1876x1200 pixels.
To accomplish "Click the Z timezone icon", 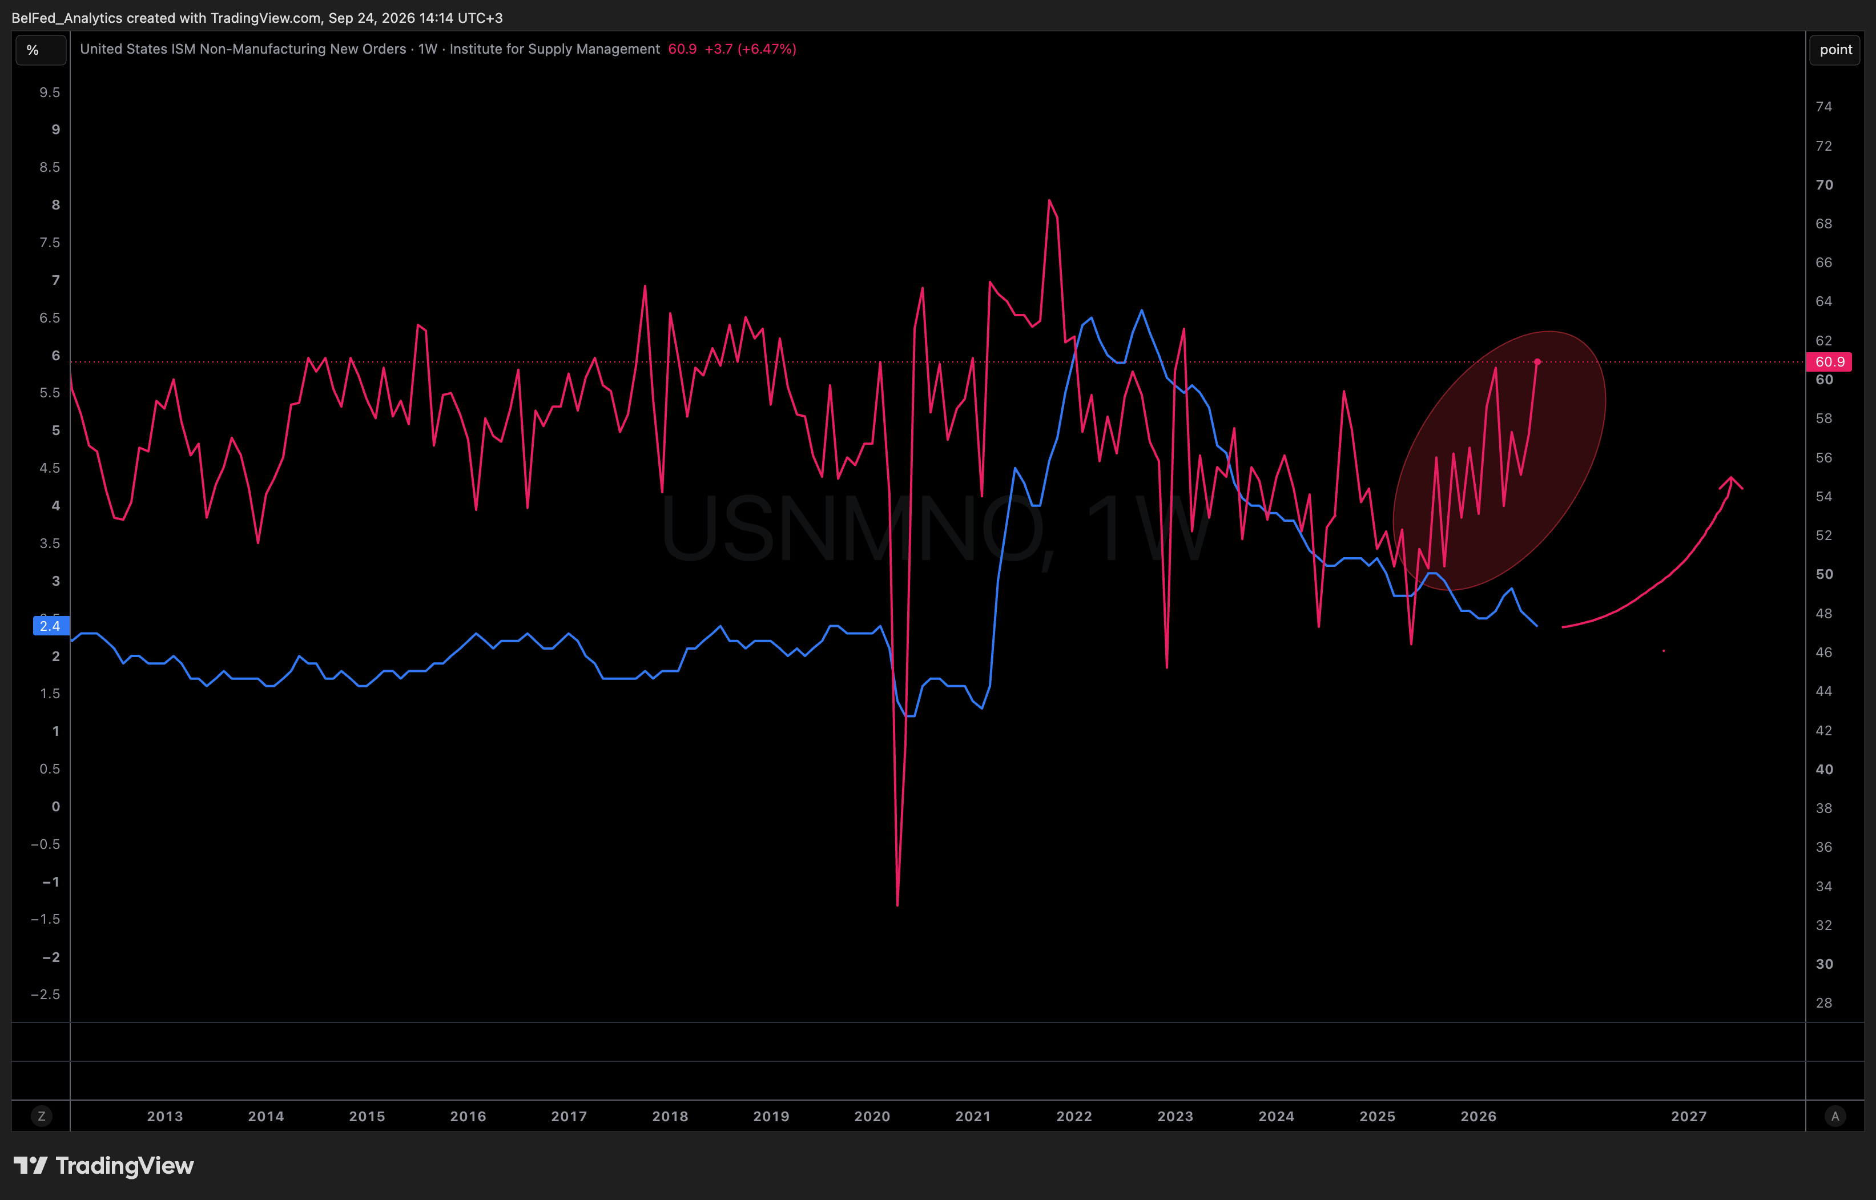I will click(x=41, y=1116).
